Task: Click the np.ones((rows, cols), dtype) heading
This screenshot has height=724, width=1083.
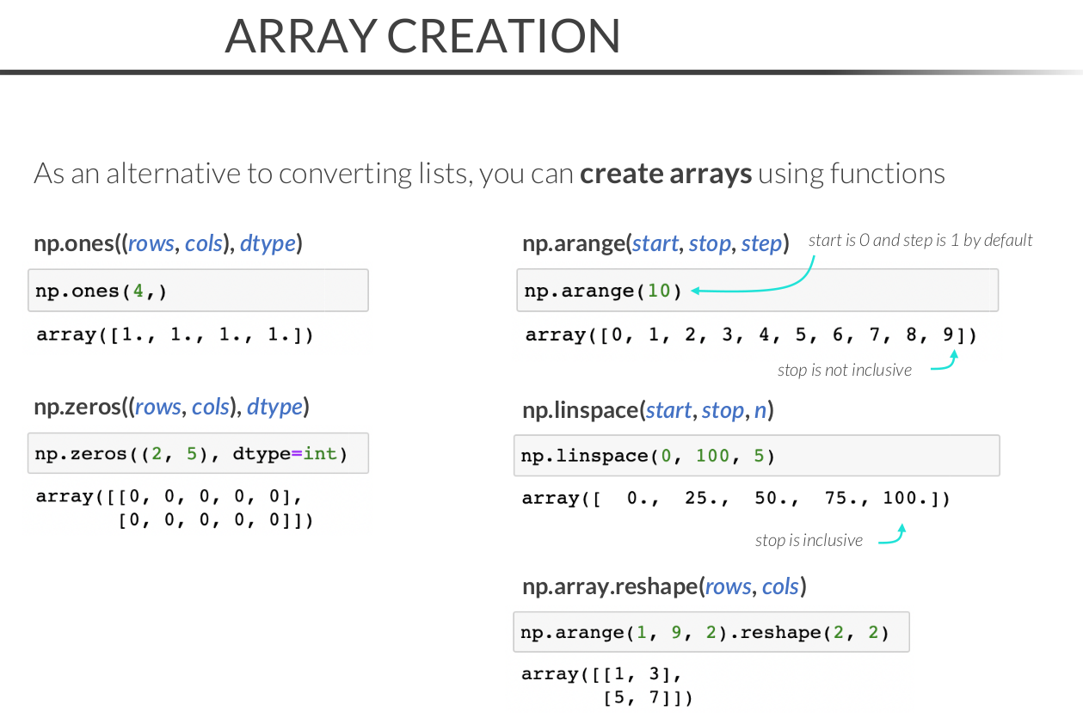Action: pos(168,244)
